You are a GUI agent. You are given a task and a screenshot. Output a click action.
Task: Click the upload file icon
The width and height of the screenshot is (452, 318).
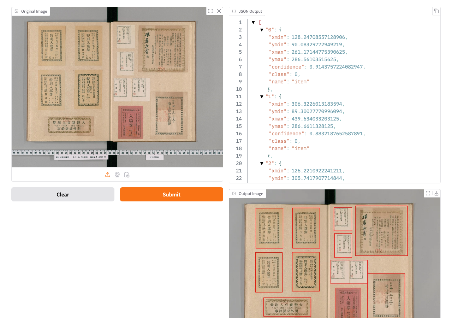pos(108,175)
